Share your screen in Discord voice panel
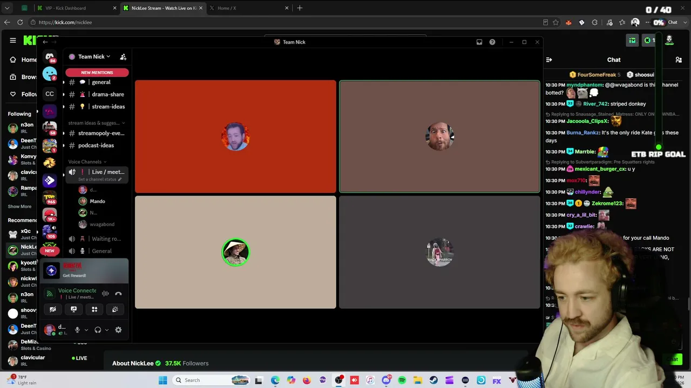This screenshot has width=691, height=388. click(x=73, y=309)
